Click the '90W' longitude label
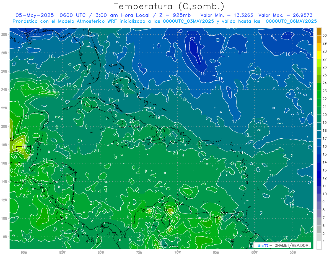 (x=24, y=252)
